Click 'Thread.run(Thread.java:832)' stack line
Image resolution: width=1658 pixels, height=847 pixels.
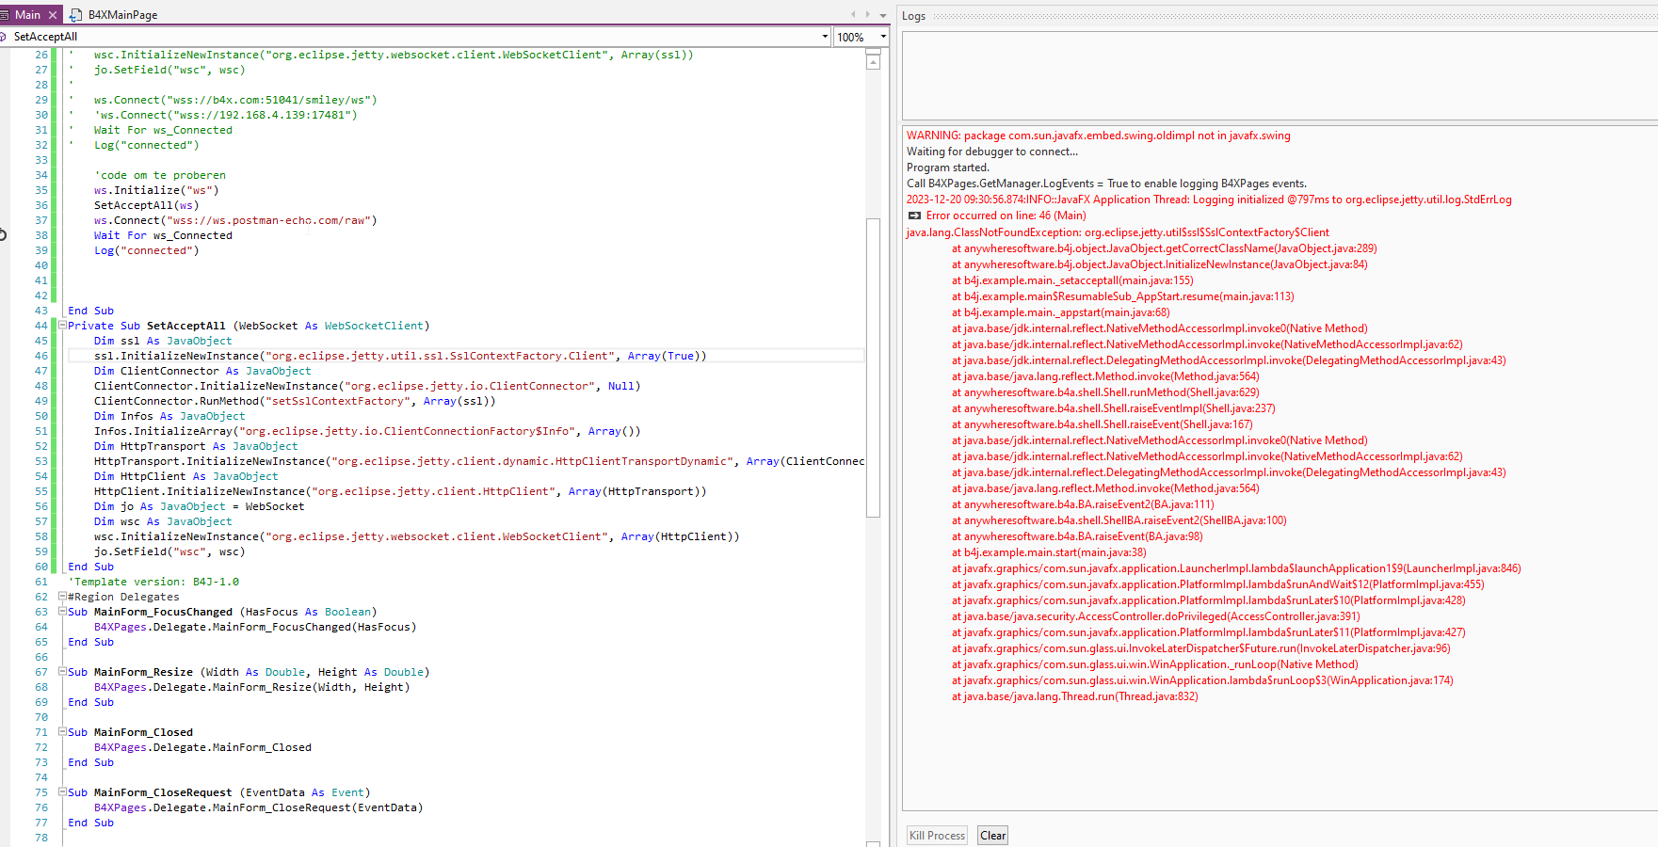click(1074, 696)
